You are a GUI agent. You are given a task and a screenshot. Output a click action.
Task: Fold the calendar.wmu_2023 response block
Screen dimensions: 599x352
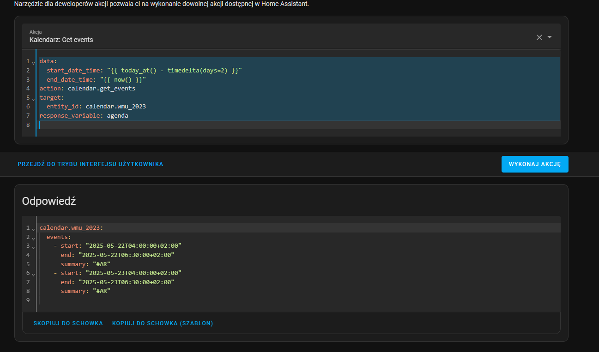[33, 229]
